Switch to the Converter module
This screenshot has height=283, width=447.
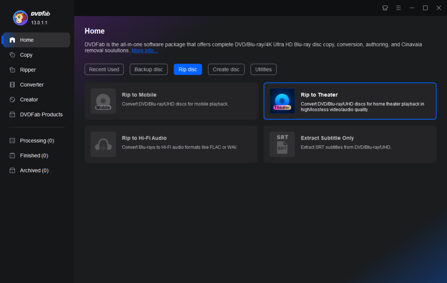[x=36, y=85]
